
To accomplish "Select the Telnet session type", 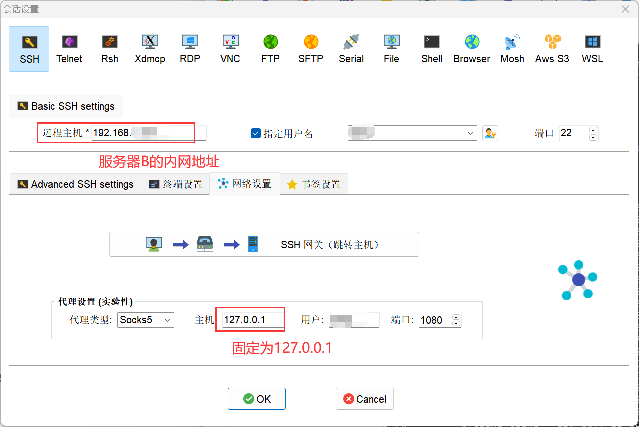I will pyautogui.click(x=69, y=48).
